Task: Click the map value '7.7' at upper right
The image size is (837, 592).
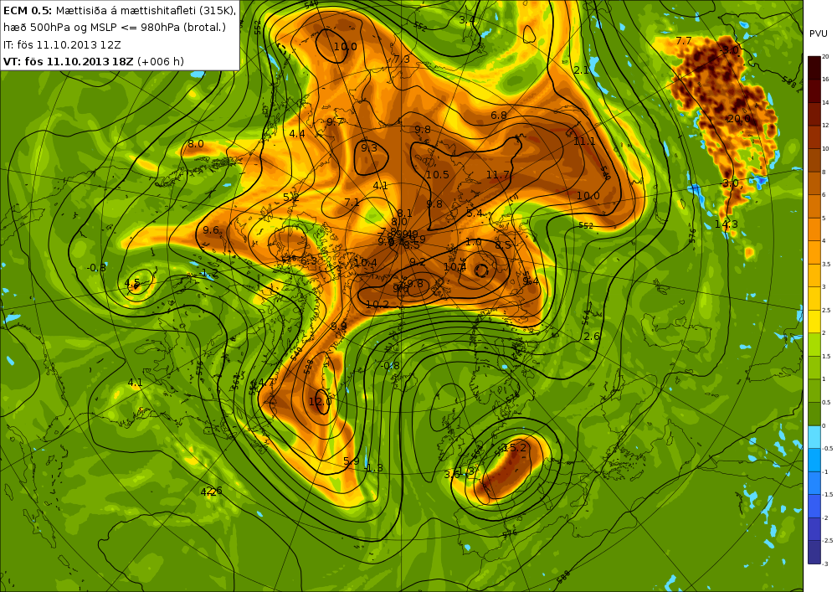Action: [x=683, y=40]
